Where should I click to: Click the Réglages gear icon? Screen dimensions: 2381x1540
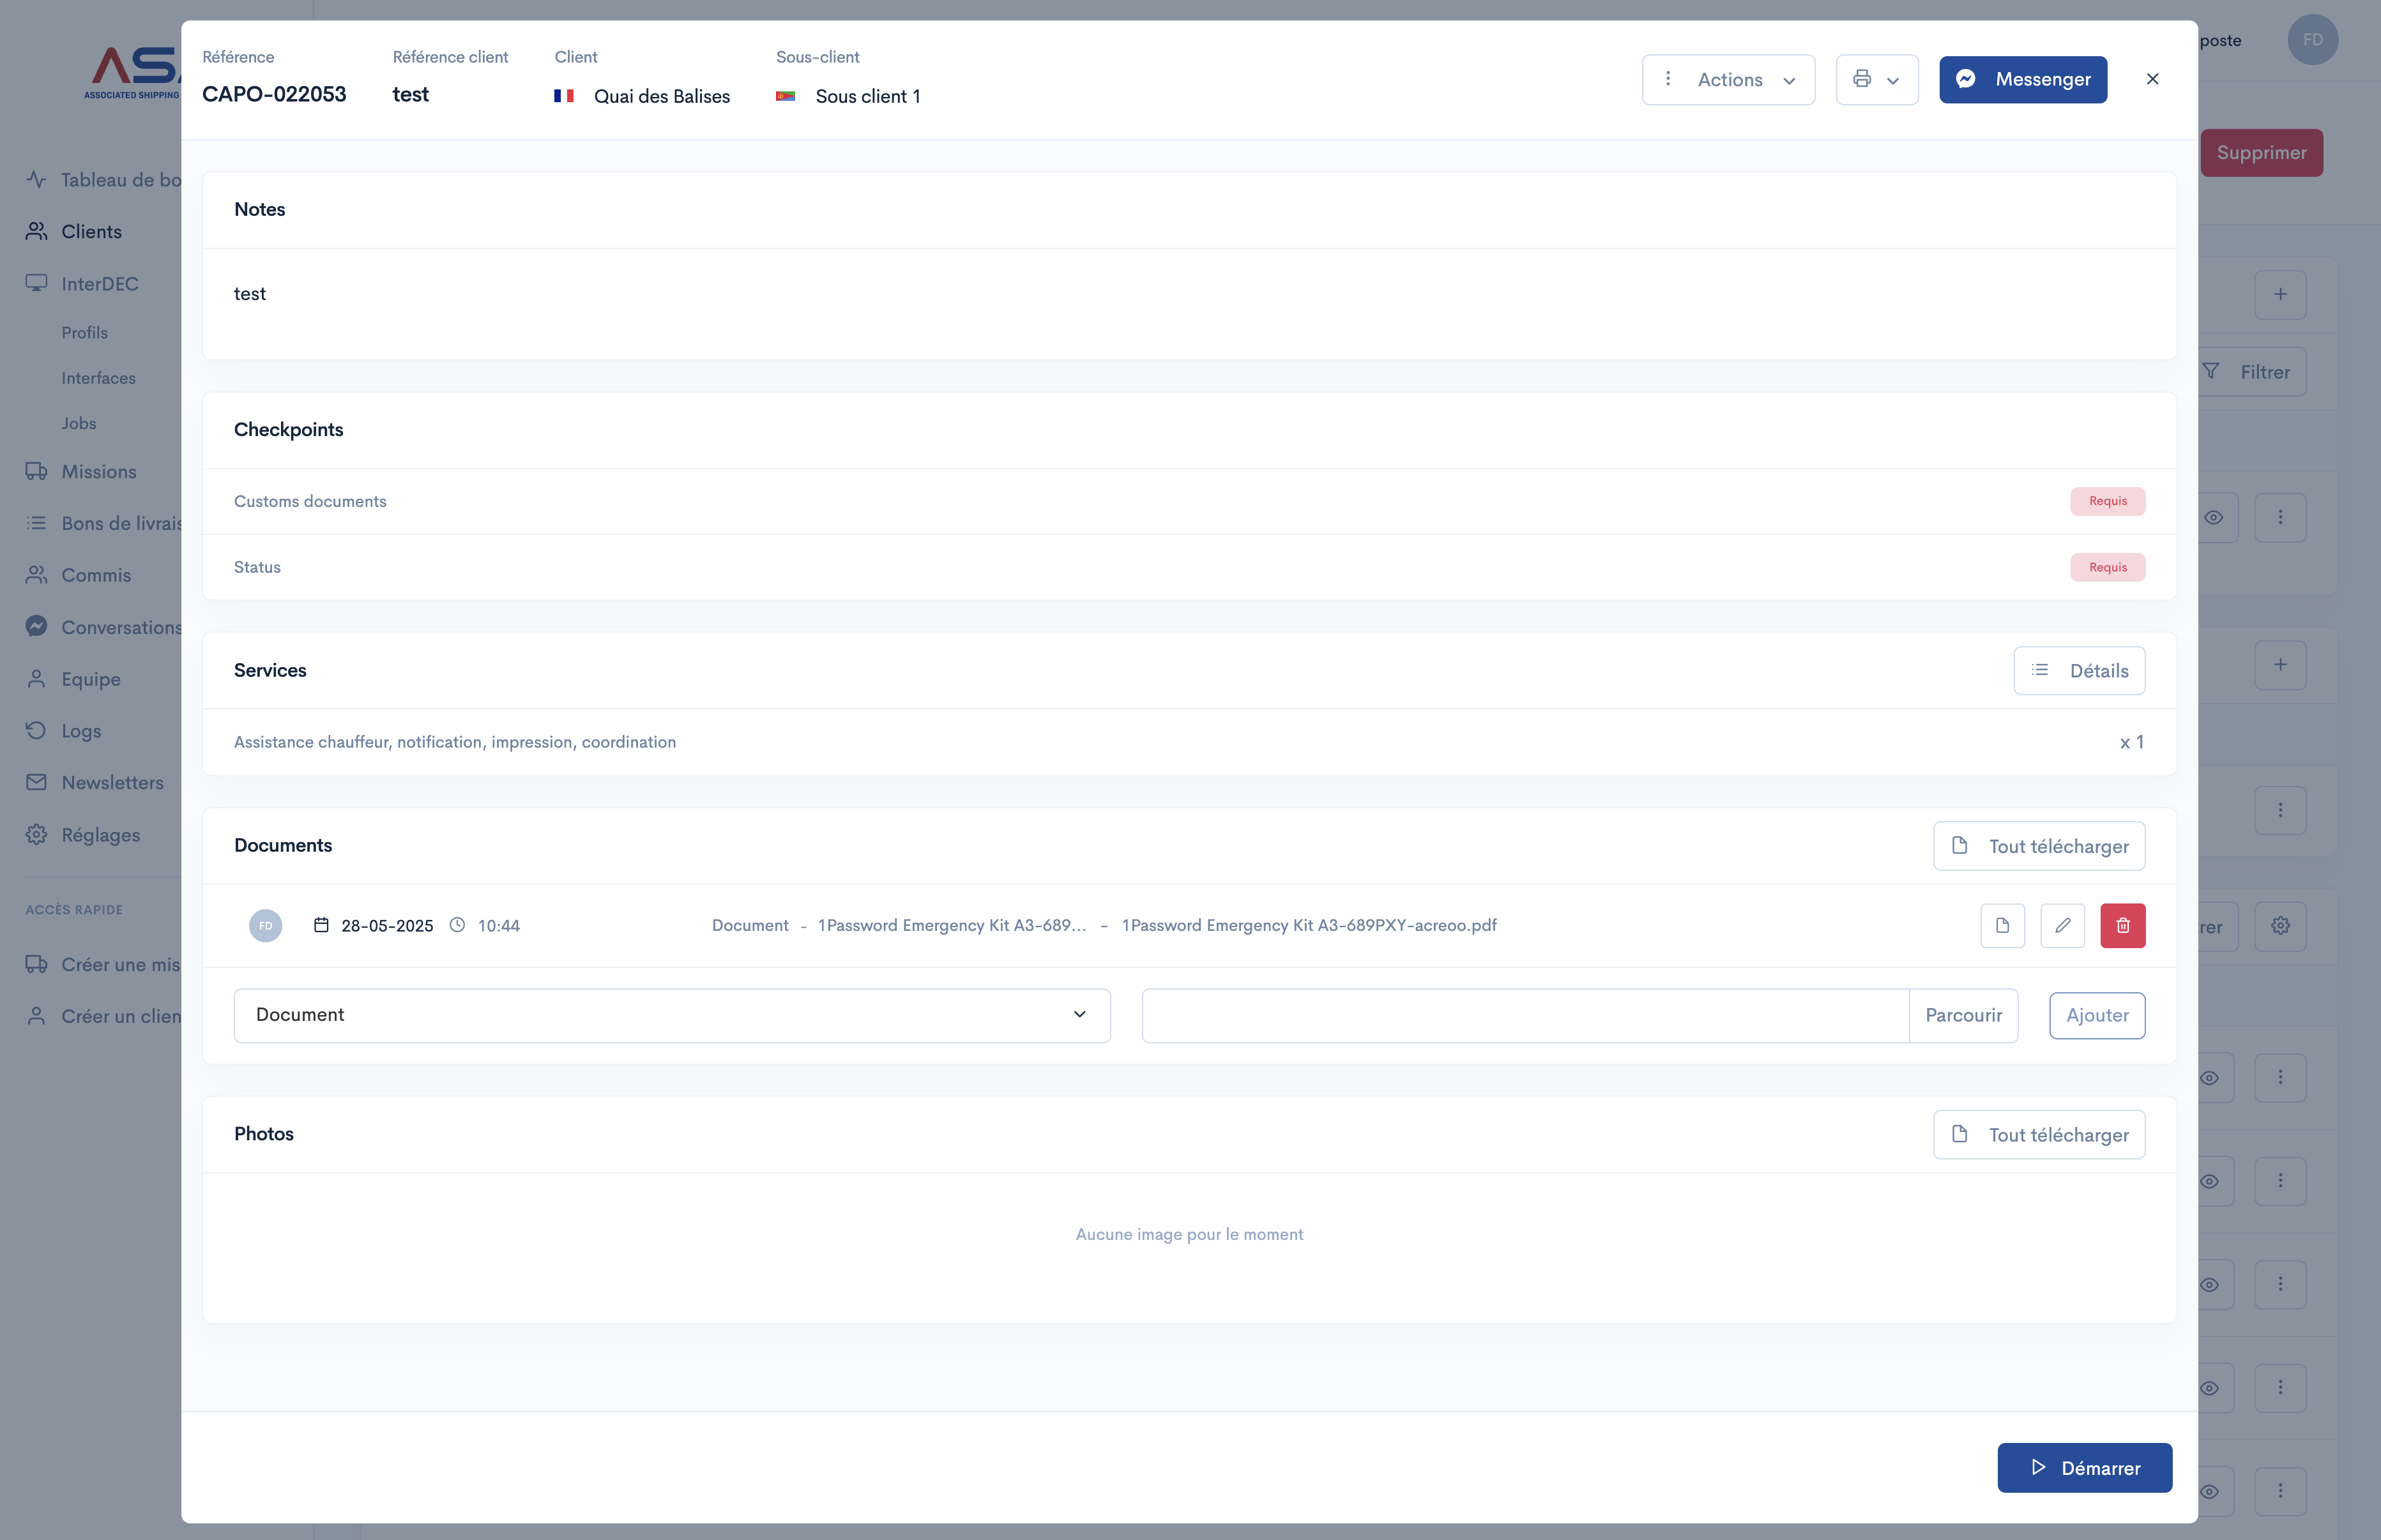point(36,834)
